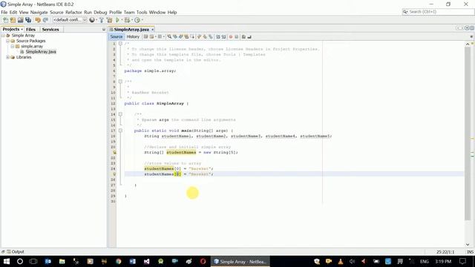Click the red Start Macro Recording icon
The width and height of the screenshot is (475, 267).
(231, 36)
